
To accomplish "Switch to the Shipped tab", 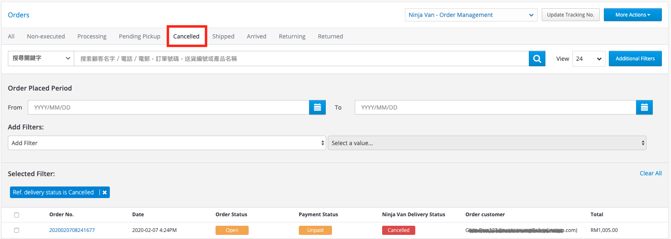I will tap(223, 36).
